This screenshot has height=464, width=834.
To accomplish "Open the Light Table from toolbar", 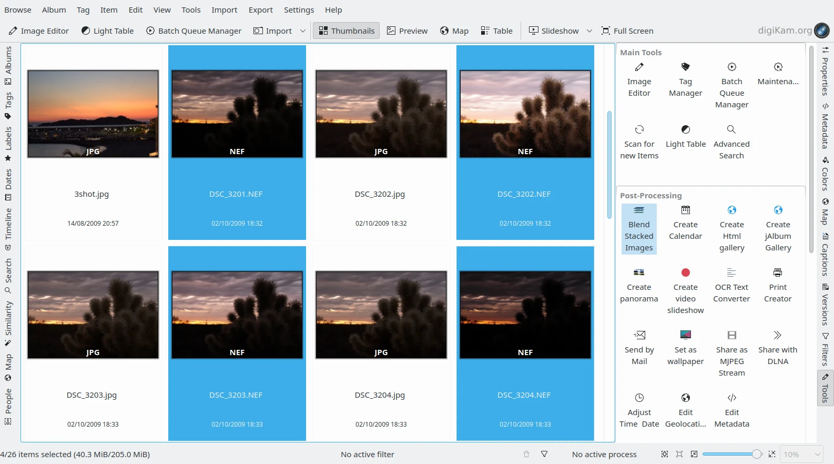I will [x=108, y=31].
